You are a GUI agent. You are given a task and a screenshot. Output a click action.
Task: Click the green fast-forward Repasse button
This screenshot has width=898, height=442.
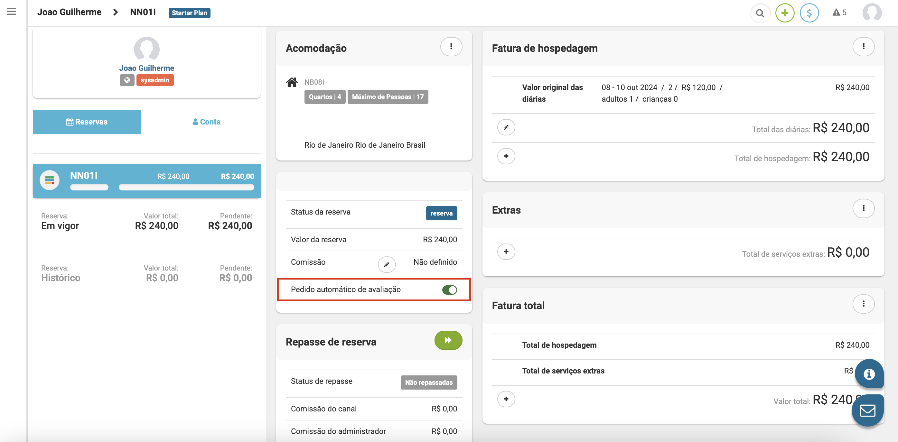[448, 340]
